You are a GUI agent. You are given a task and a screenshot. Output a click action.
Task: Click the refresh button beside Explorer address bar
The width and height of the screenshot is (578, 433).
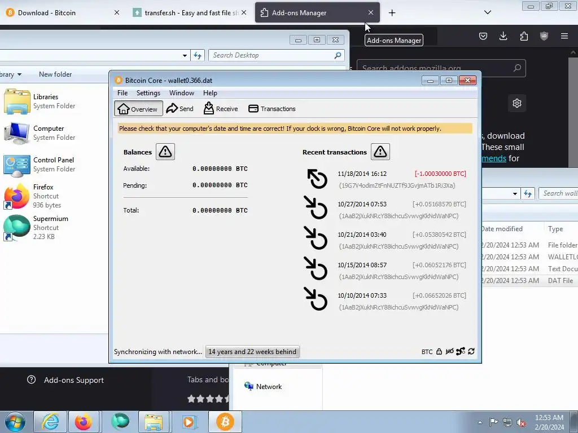click(x=198, y=56)
